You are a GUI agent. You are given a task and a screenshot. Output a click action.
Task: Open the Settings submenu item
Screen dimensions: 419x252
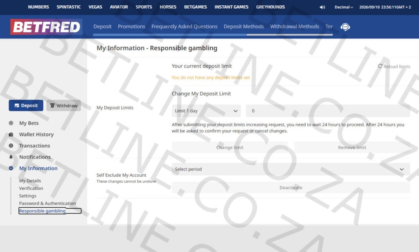tap(27, 196)
